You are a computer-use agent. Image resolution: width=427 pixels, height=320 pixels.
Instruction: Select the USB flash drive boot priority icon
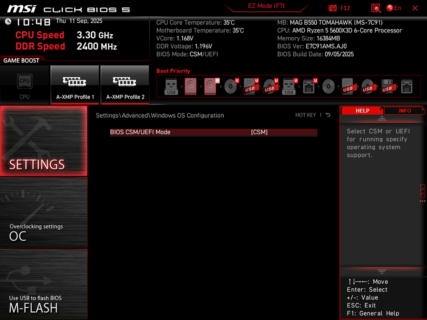point(171,86)
